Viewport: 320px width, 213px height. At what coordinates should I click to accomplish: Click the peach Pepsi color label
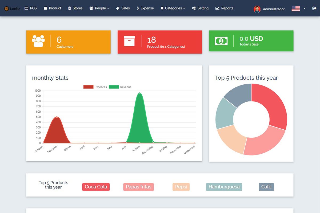pos(181,187)
